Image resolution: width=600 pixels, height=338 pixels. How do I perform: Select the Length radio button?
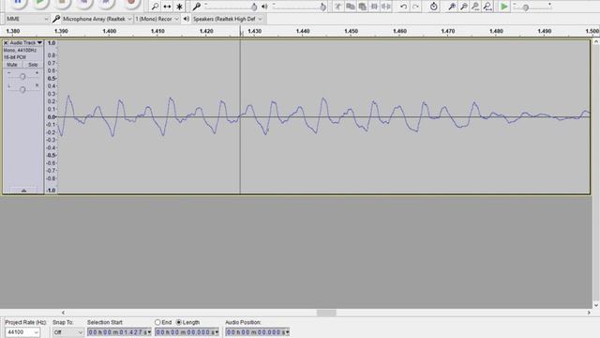point(179,322)
